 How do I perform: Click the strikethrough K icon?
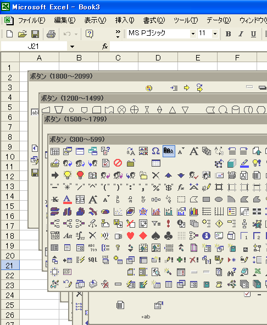click(55, 200)
